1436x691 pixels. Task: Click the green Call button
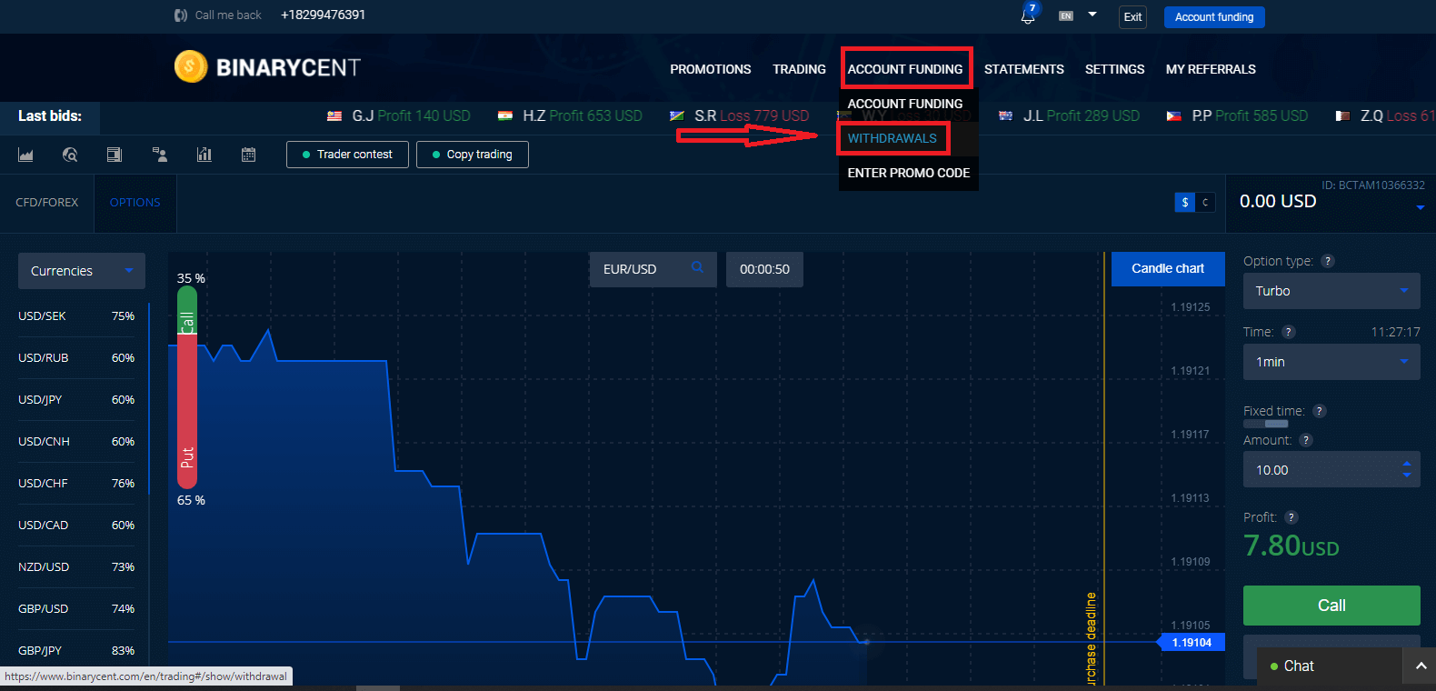pyautogui.click(x=1331, y=606)
